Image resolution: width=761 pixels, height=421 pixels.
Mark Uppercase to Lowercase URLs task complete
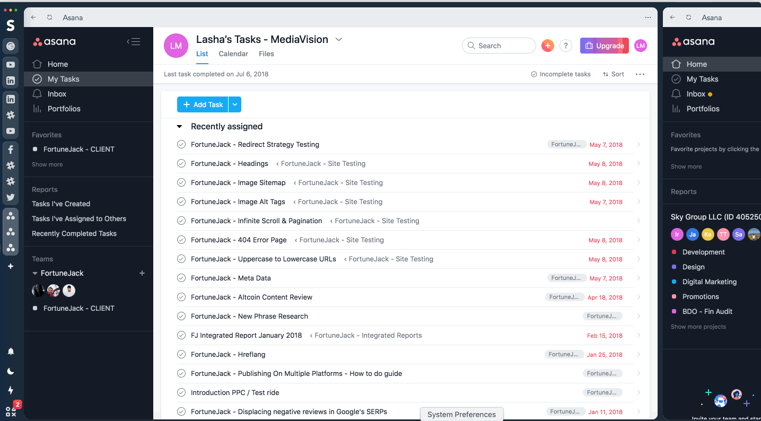point(181,259)
